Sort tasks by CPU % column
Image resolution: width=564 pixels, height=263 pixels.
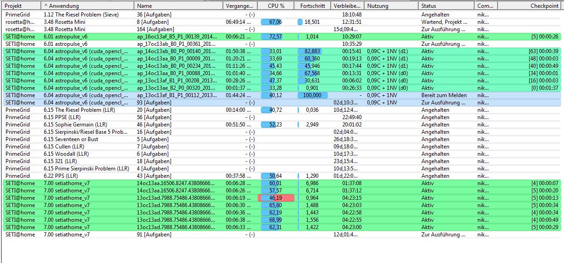tap(276, 6)
